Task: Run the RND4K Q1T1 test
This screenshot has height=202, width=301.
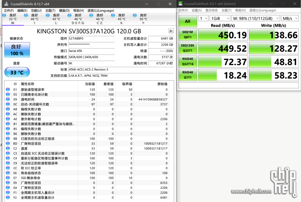Action: [188, 75]
